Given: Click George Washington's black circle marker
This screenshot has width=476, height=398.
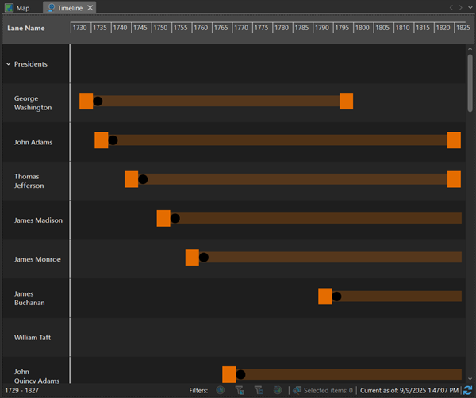Looking at the screenshot, I should tap(98, 101).
